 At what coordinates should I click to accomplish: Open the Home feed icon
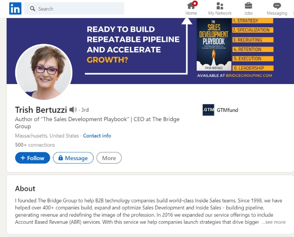pos(191,6)
